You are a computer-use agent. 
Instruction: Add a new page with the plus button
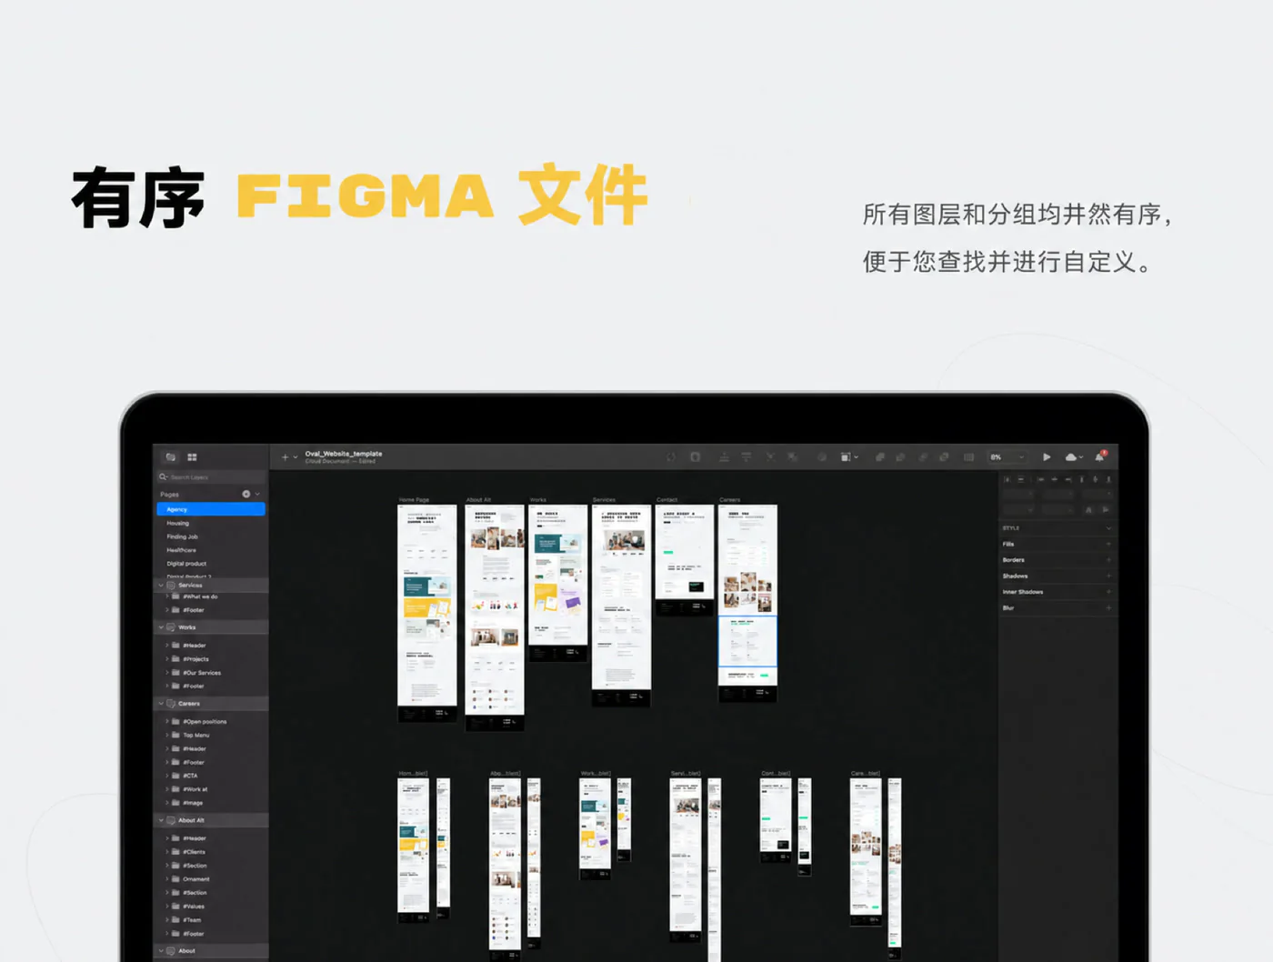point(246,494)
